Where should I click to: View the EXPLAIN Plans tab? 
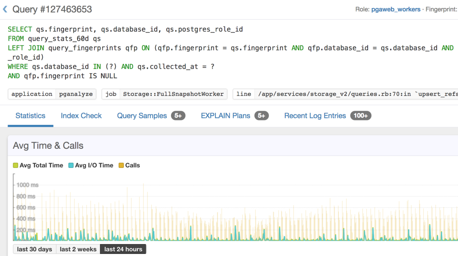coord(226,116)
